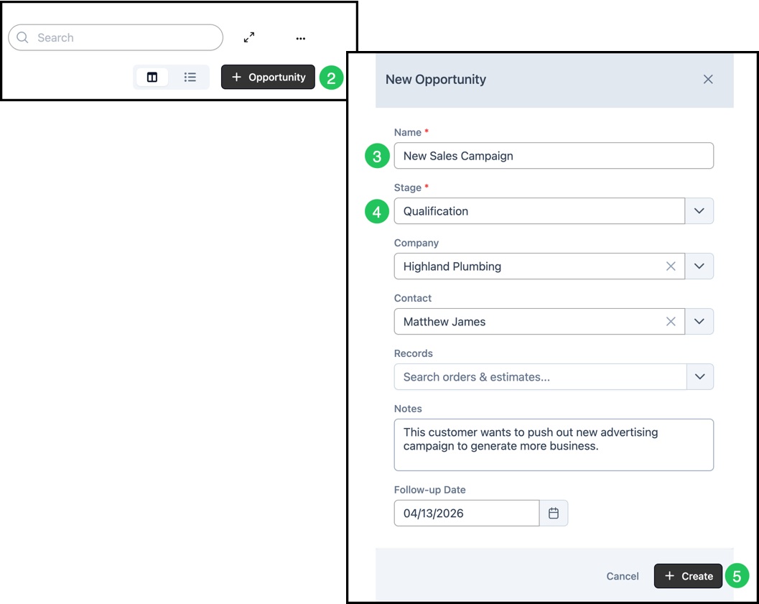Expand the Stage dropdown arrow
The height and width of the screenshot is (604, 759).
click(x=699, y=211)
